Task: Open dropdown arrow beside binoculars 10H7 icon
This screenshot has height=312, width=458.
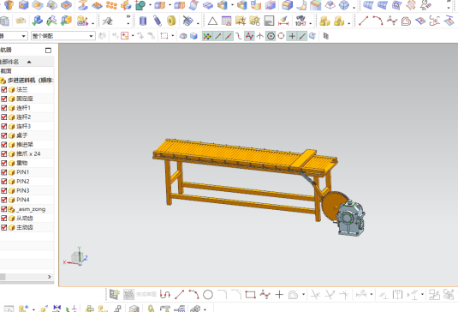Action: tap(311, 23)
